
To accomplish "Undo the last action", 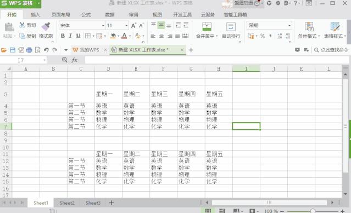I will click(x=46, y=50).
